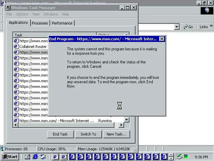Click the network connection tray icon
Image resolution: width=214 pixels, height=161 pixels.
180,157
